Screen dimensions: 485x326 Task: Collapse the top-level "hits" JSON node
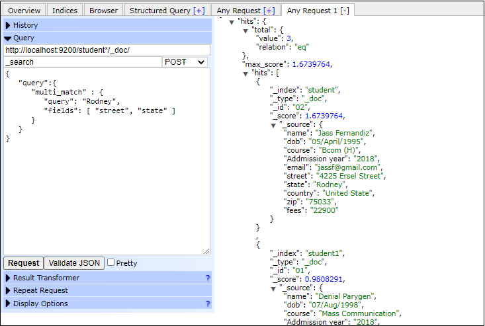click(232, 22)
